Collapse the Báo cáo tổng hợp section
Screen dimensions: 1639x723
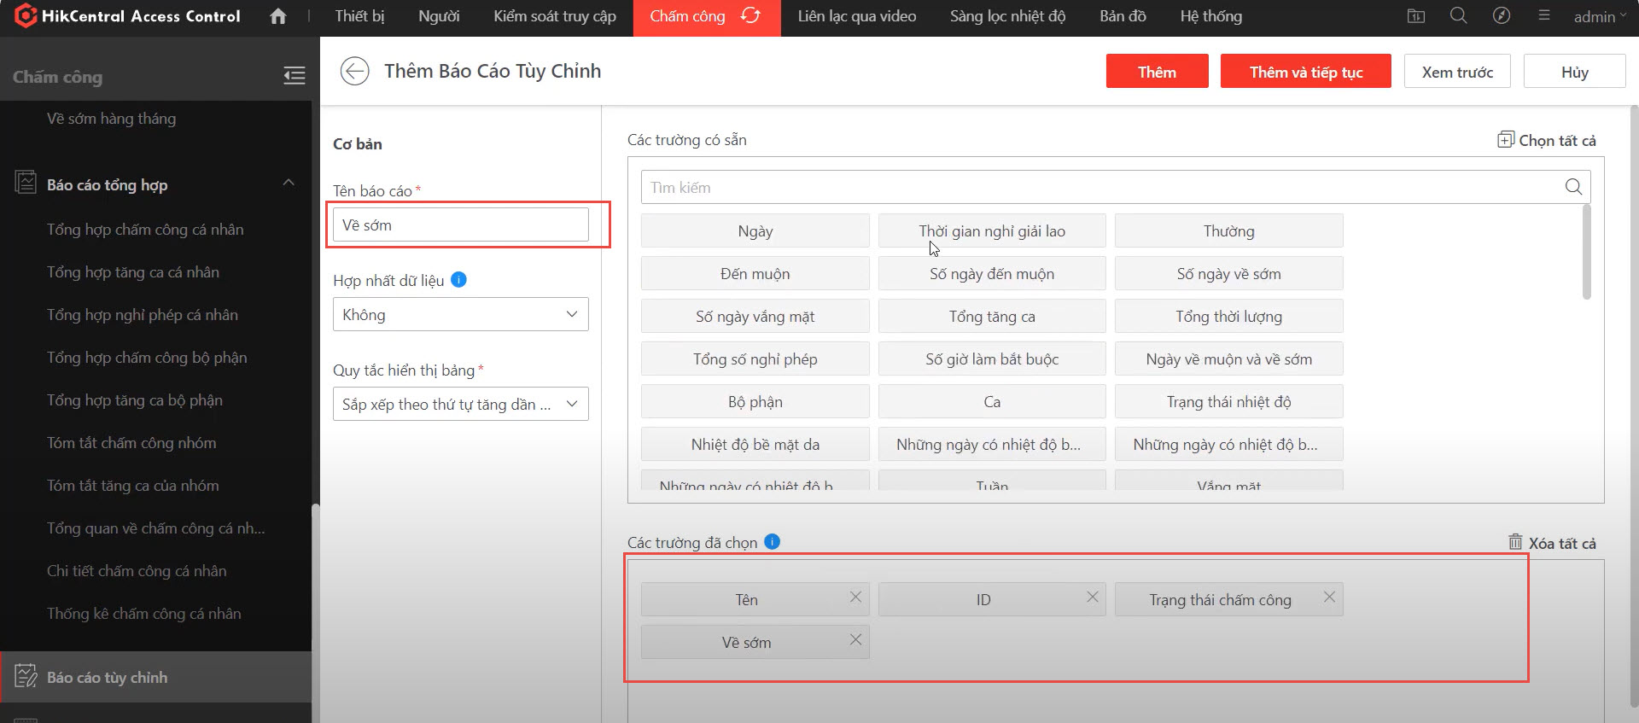click(289, 184)
